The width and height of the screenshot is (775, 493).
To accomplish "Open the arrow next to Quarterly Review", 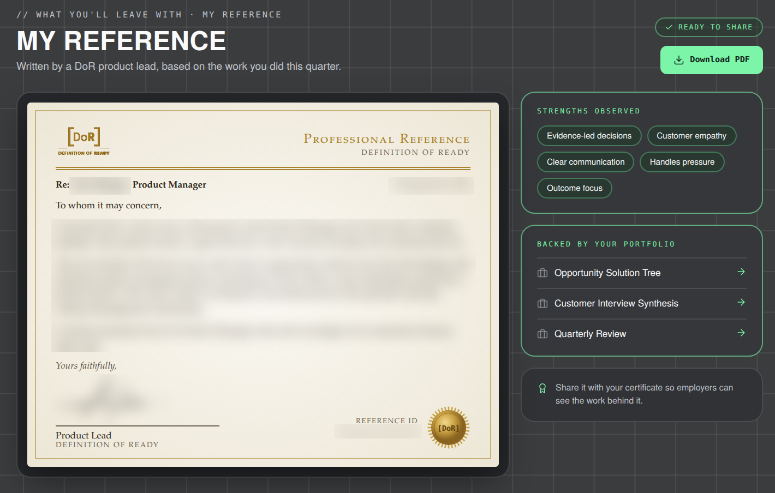I will (x=741, y=333).
